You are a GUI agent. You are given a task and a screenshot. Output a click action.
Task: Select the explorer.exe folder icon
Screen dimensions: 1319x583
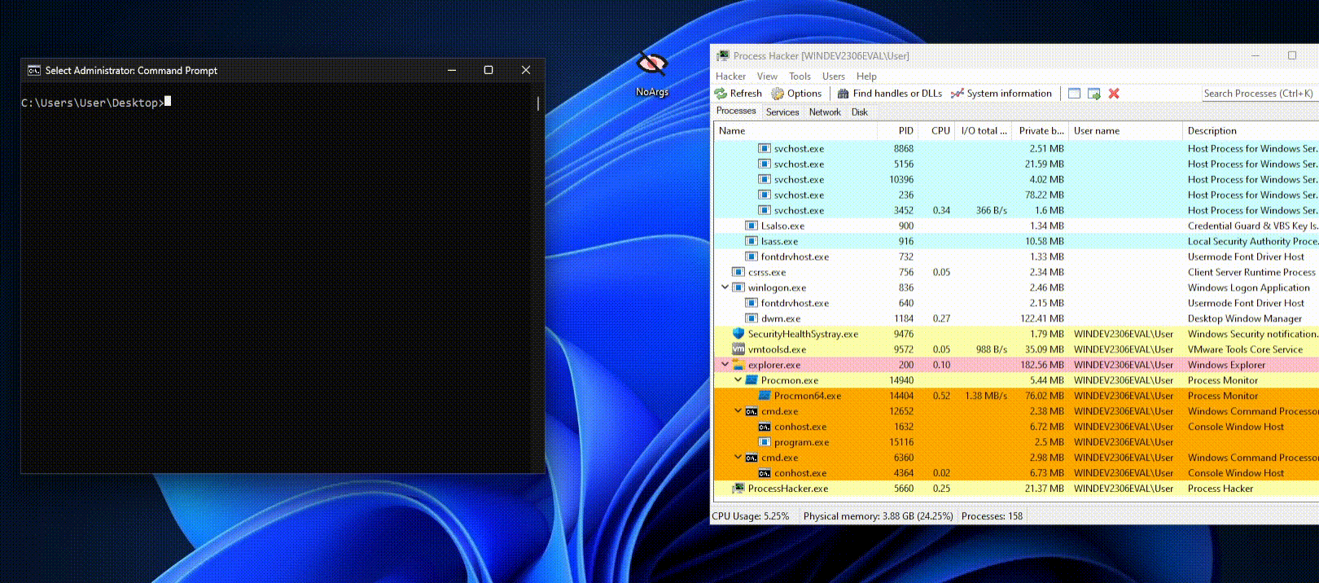(x=738, y=365)
